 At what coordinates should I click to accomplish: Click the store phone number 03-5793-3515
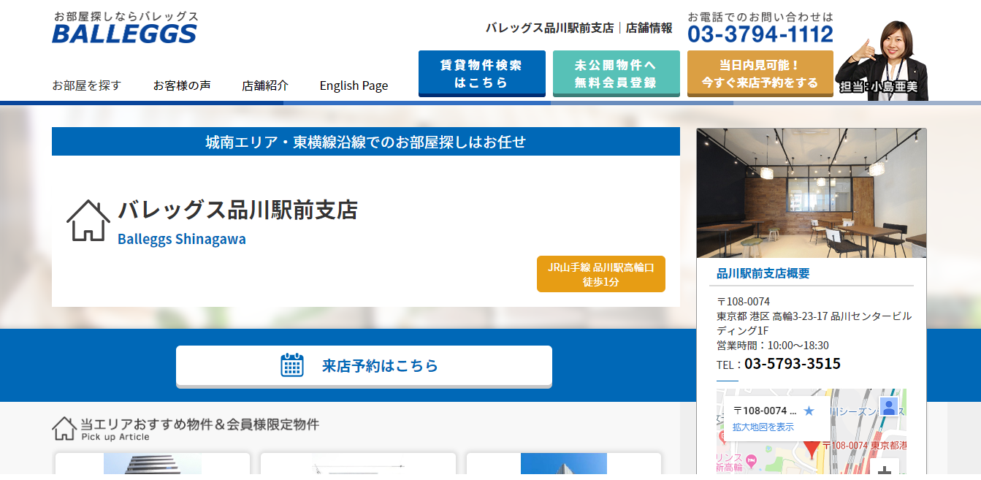coord(793,364)
